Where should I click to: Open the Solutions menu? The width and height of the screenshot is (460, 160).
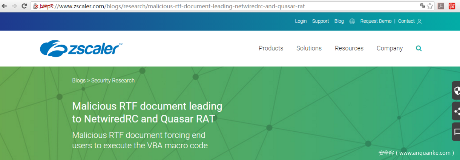309,48
